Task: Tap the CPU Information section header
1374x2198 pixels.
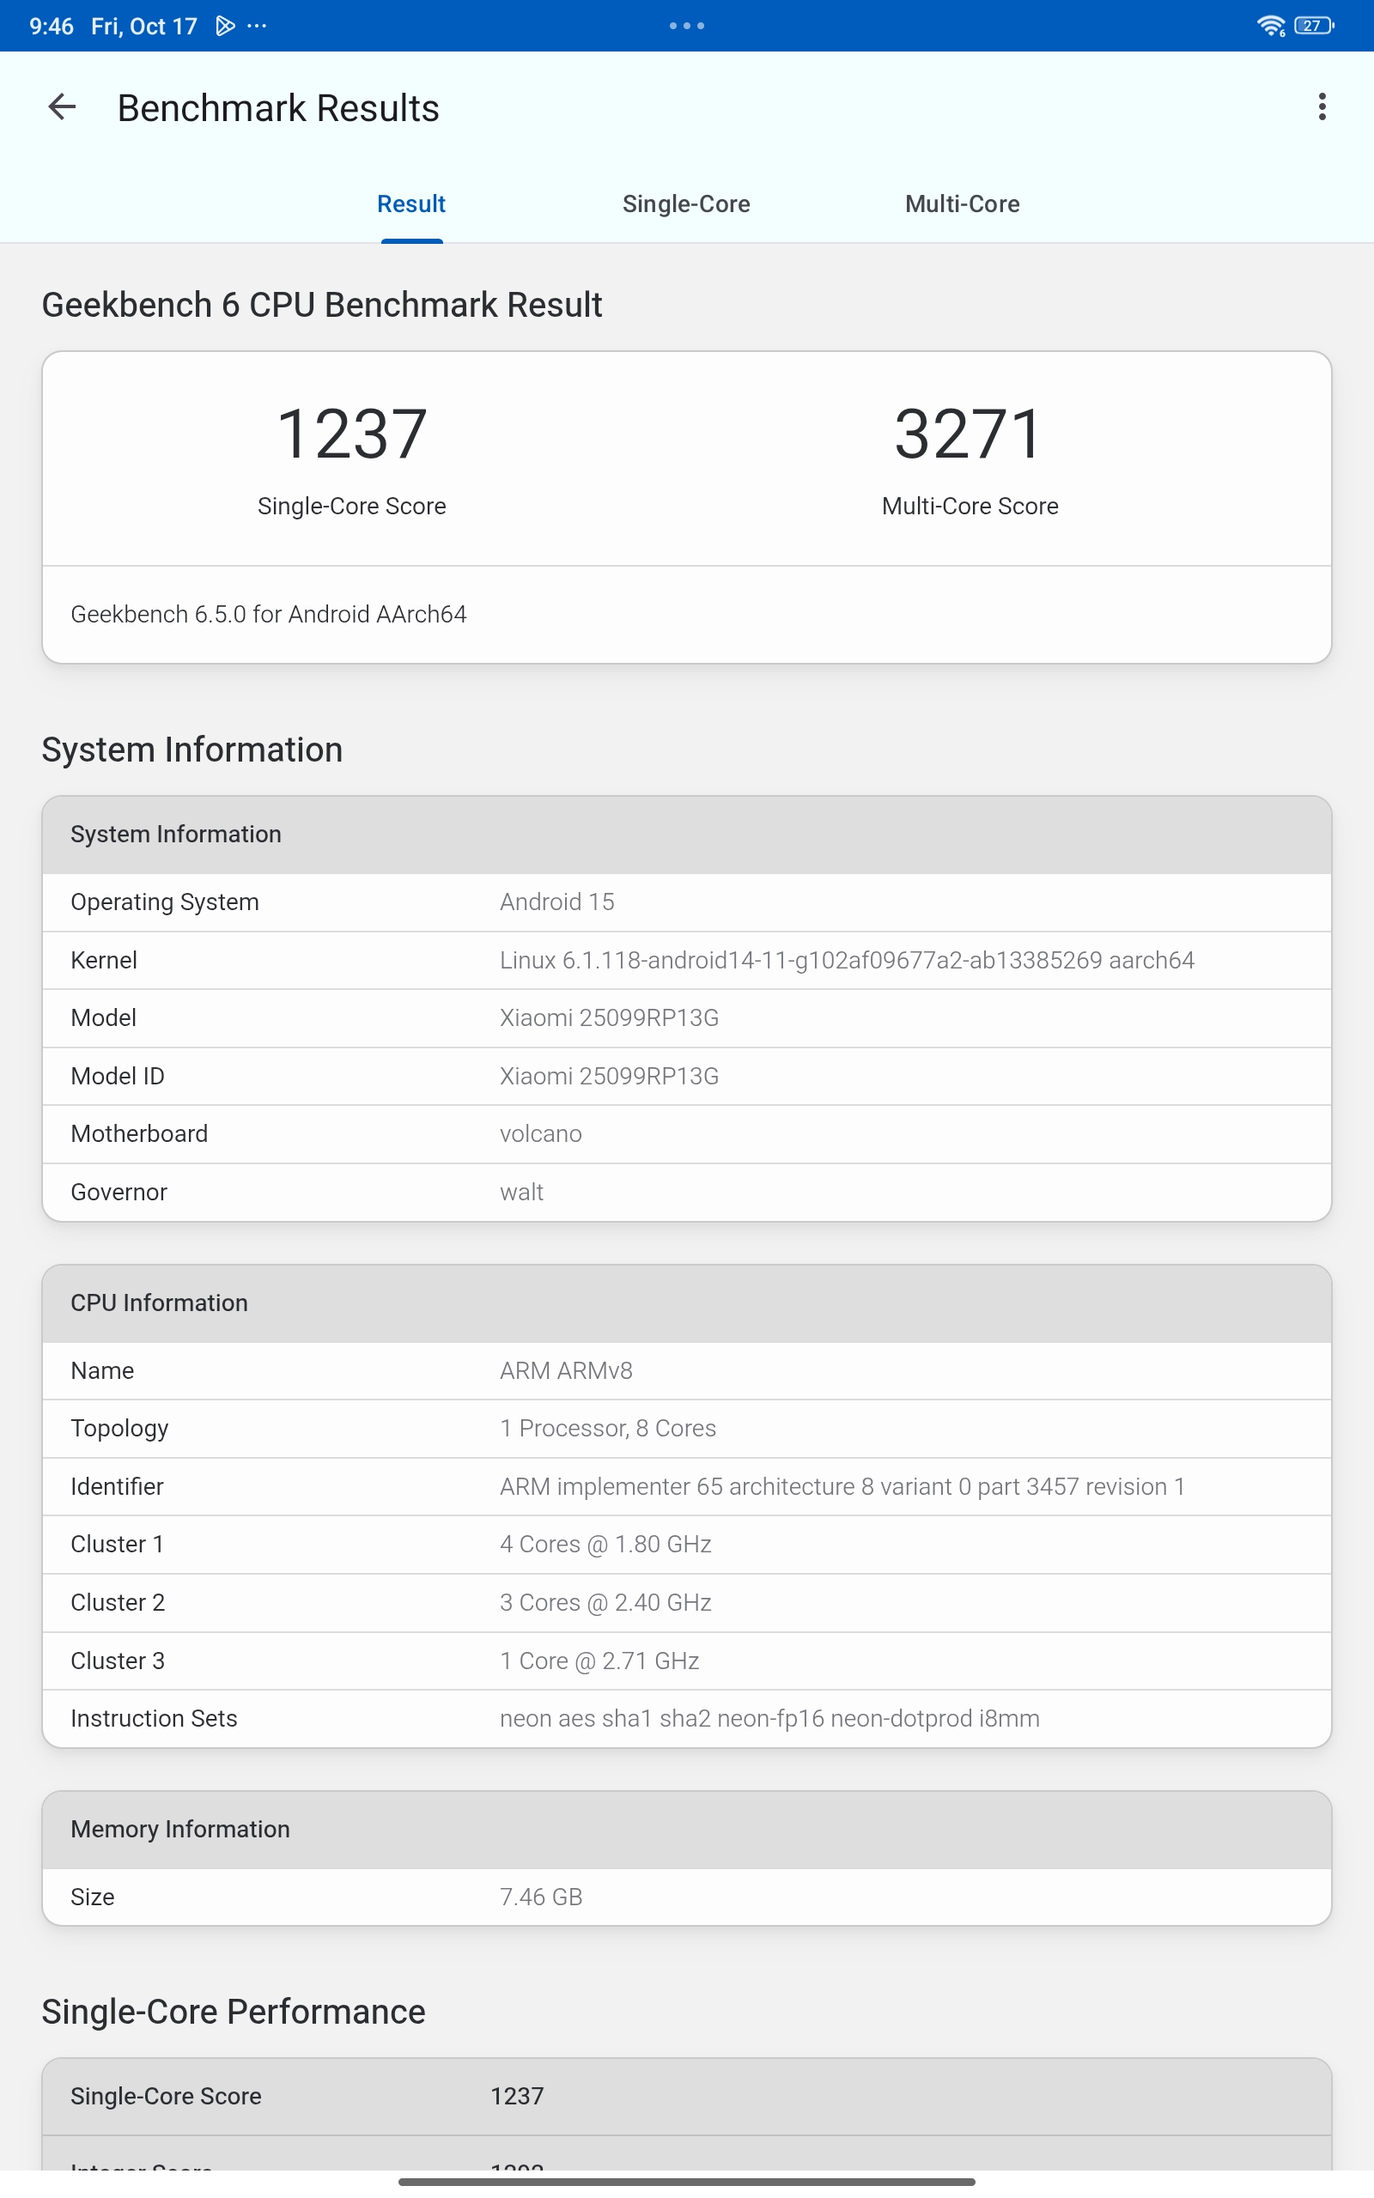Action: click(x=686, y=1302)
